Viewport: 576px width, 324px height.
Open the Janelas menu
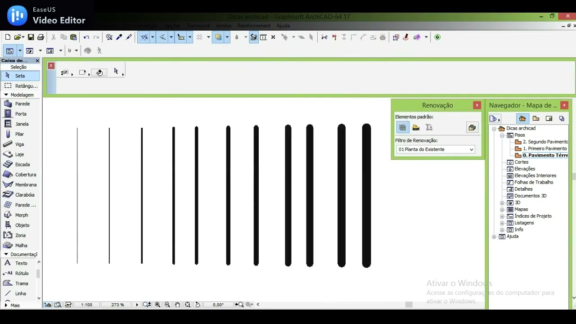224,26
